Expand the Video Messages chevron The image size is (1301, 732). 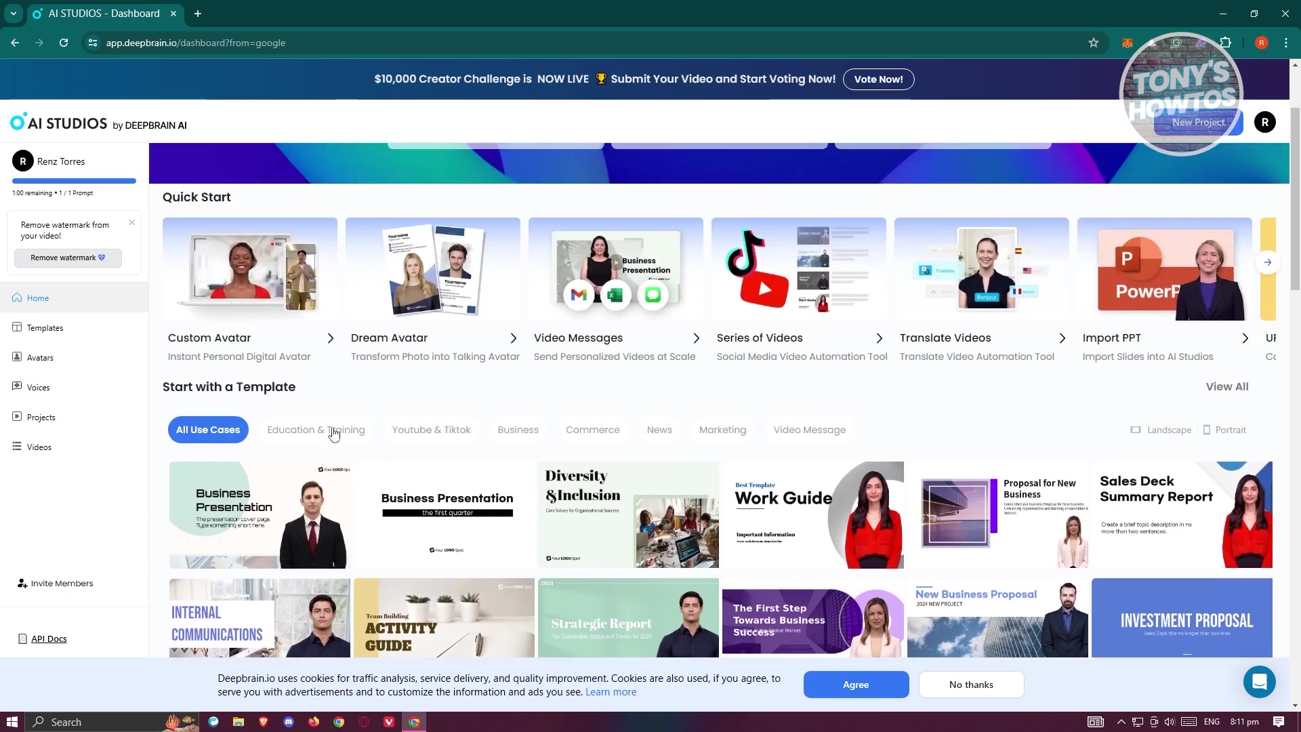coord(696,338)
